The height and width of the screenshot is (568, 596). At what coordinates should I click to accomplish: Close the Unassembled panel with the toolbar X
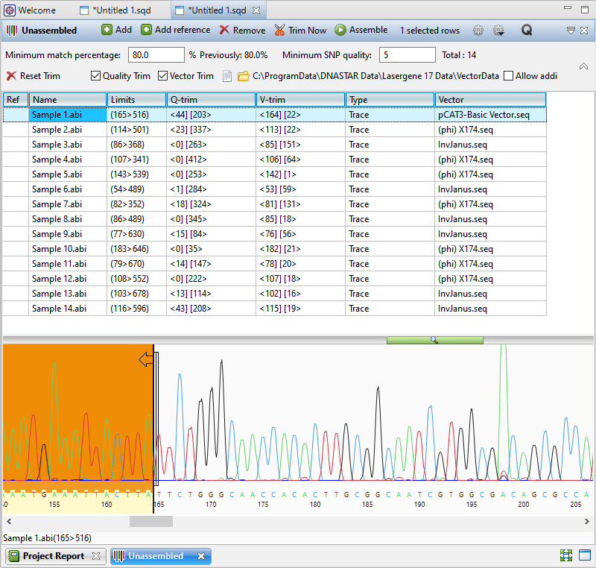tap(584, 31)
